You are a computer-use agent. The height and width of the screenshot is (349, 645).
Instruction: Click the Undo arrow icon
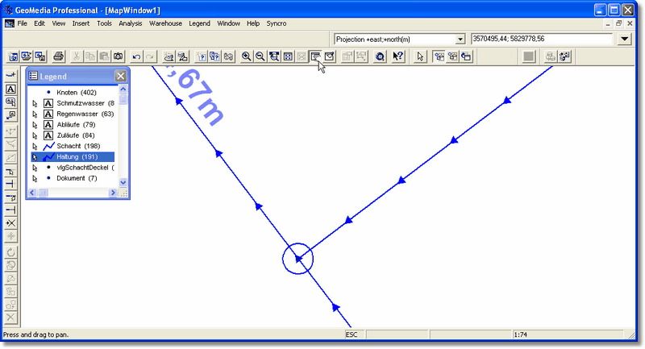pos(136,56)
